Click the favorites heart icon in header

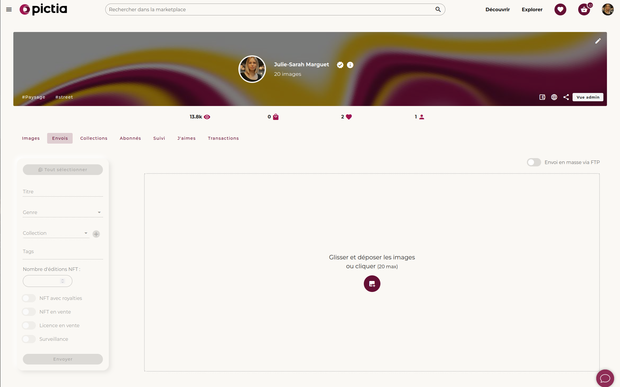560,9
